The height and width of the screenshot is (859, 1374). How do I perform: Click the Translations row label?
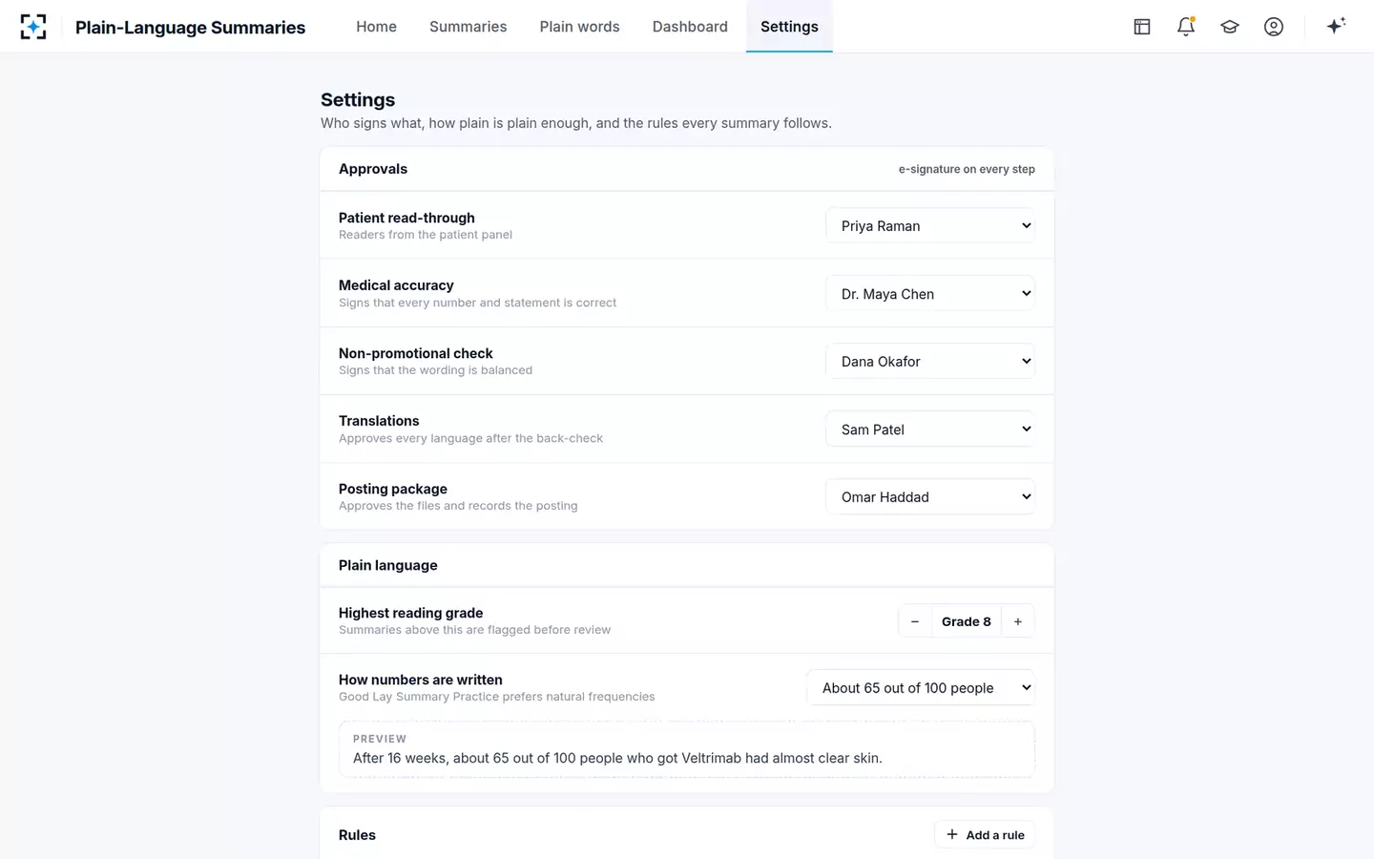coord(379,421)
